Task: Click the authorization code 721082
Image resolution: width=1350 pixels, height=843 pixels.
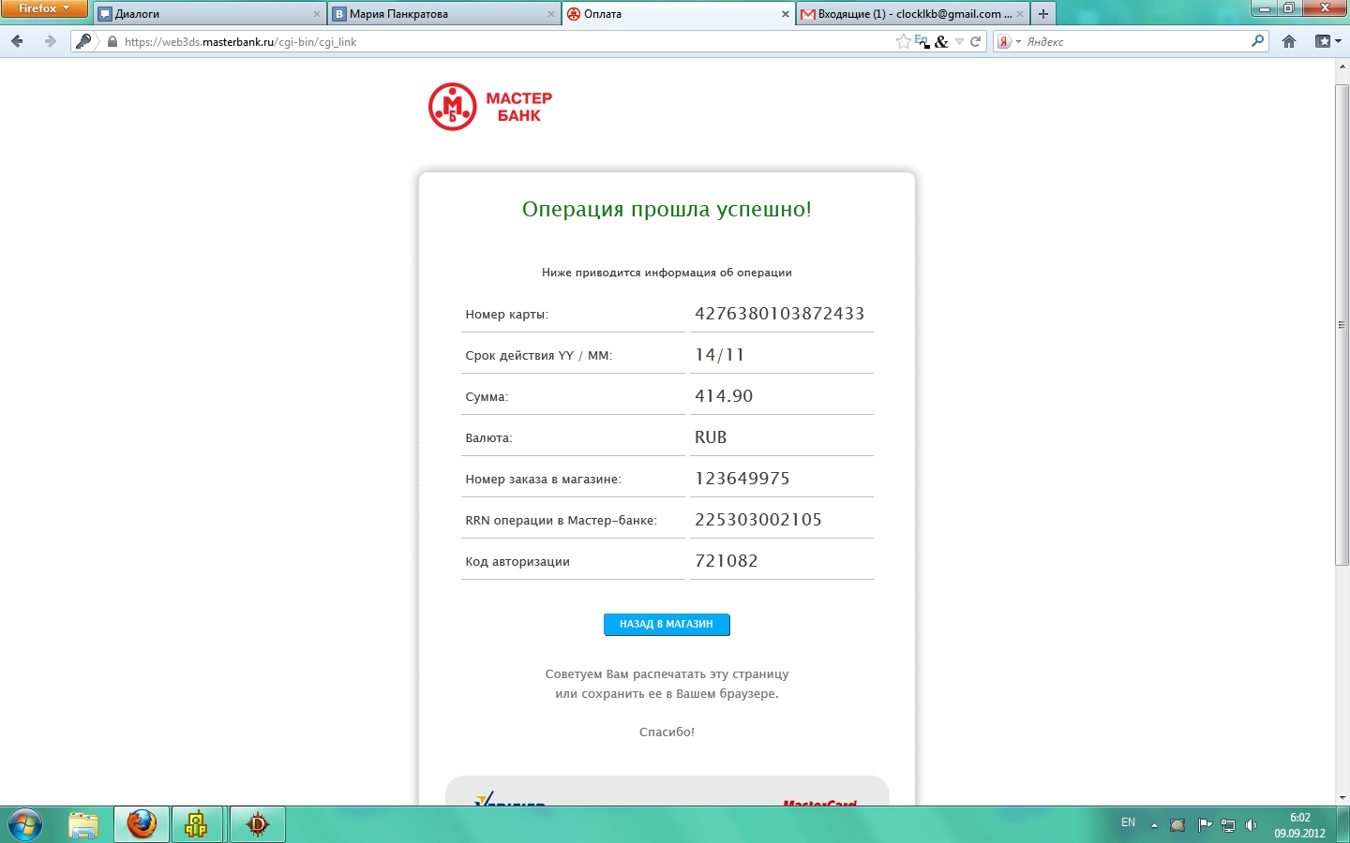Action: tap(727, 561)
